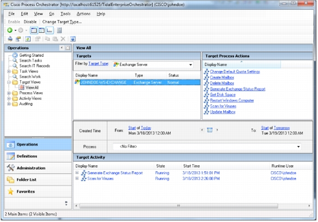
Task: Click Change Default Quota Settings link
Action: (x=235, y=71)
